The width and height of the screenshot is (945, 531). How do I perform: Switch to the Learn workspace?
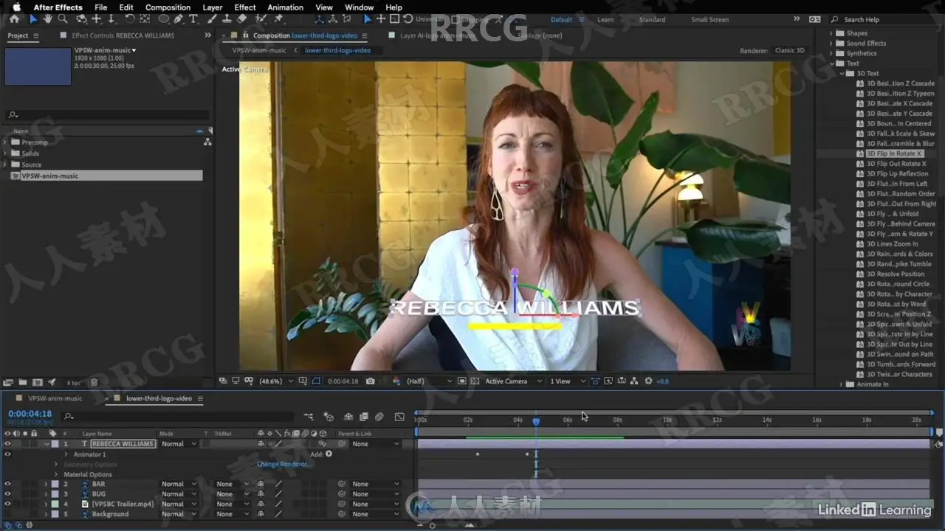pyautogui.click(x=605, y=20)
